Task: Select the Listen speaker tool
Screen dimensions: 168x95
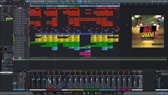Action: pos(44,1)
